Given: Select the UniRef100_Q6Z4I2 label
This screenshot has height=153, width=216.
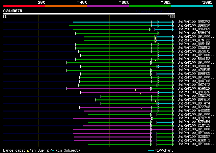Looking at the screenshot, I should point(194,85).
